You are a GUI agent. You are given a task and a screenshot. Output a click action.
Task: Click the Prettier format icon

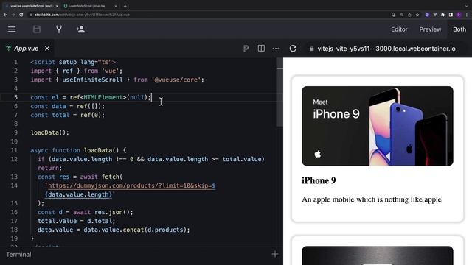coord(246,49)
